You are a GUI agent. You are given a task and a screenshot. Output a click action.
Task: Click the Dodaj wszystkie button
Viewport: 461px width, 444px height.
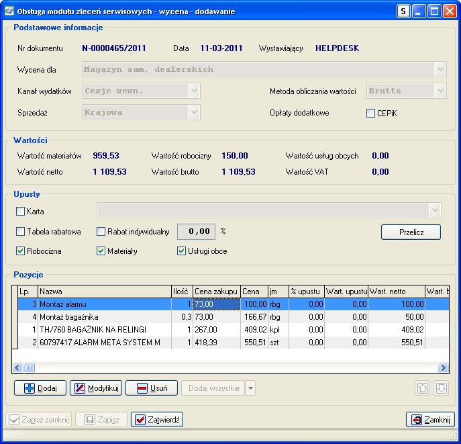[214, 388]
